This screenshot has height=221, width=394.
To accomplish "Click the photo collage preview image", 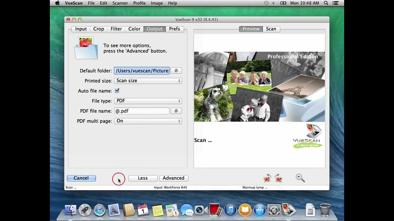I will (259, 87).
